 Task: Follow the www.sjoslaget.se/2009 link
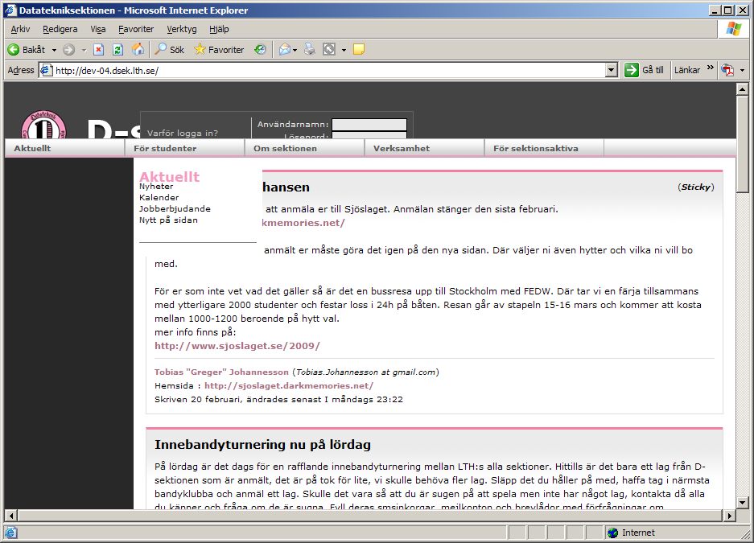point(237,345)
